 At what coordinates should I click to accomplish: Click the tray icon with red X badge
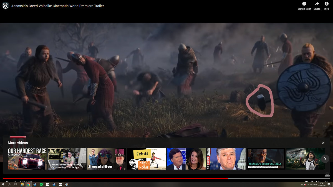[305, 185]
